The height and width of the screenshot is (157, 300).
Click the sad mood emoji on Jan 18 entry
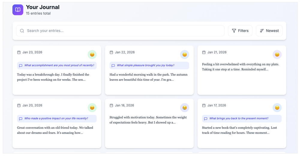[184, 108]
